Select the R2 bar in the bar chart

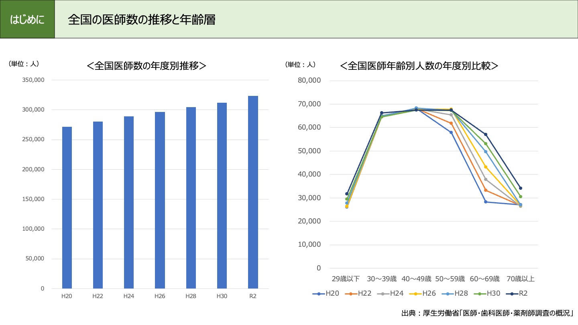[253, 192]
